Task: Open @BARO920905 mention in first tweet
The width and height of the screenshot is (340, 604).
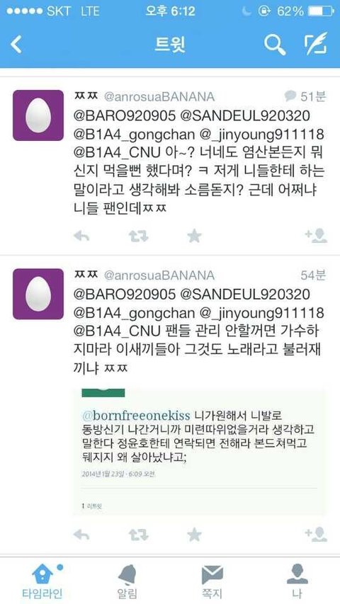Action: pyautogui.click(x=125, y=116)
